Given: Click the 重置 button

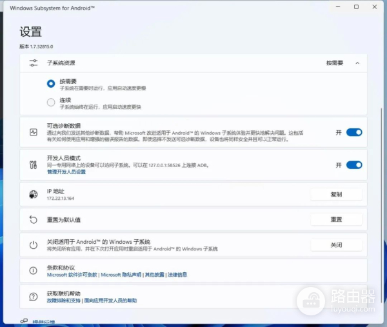Looking at the screenshot, I should [x=336, y=219].
